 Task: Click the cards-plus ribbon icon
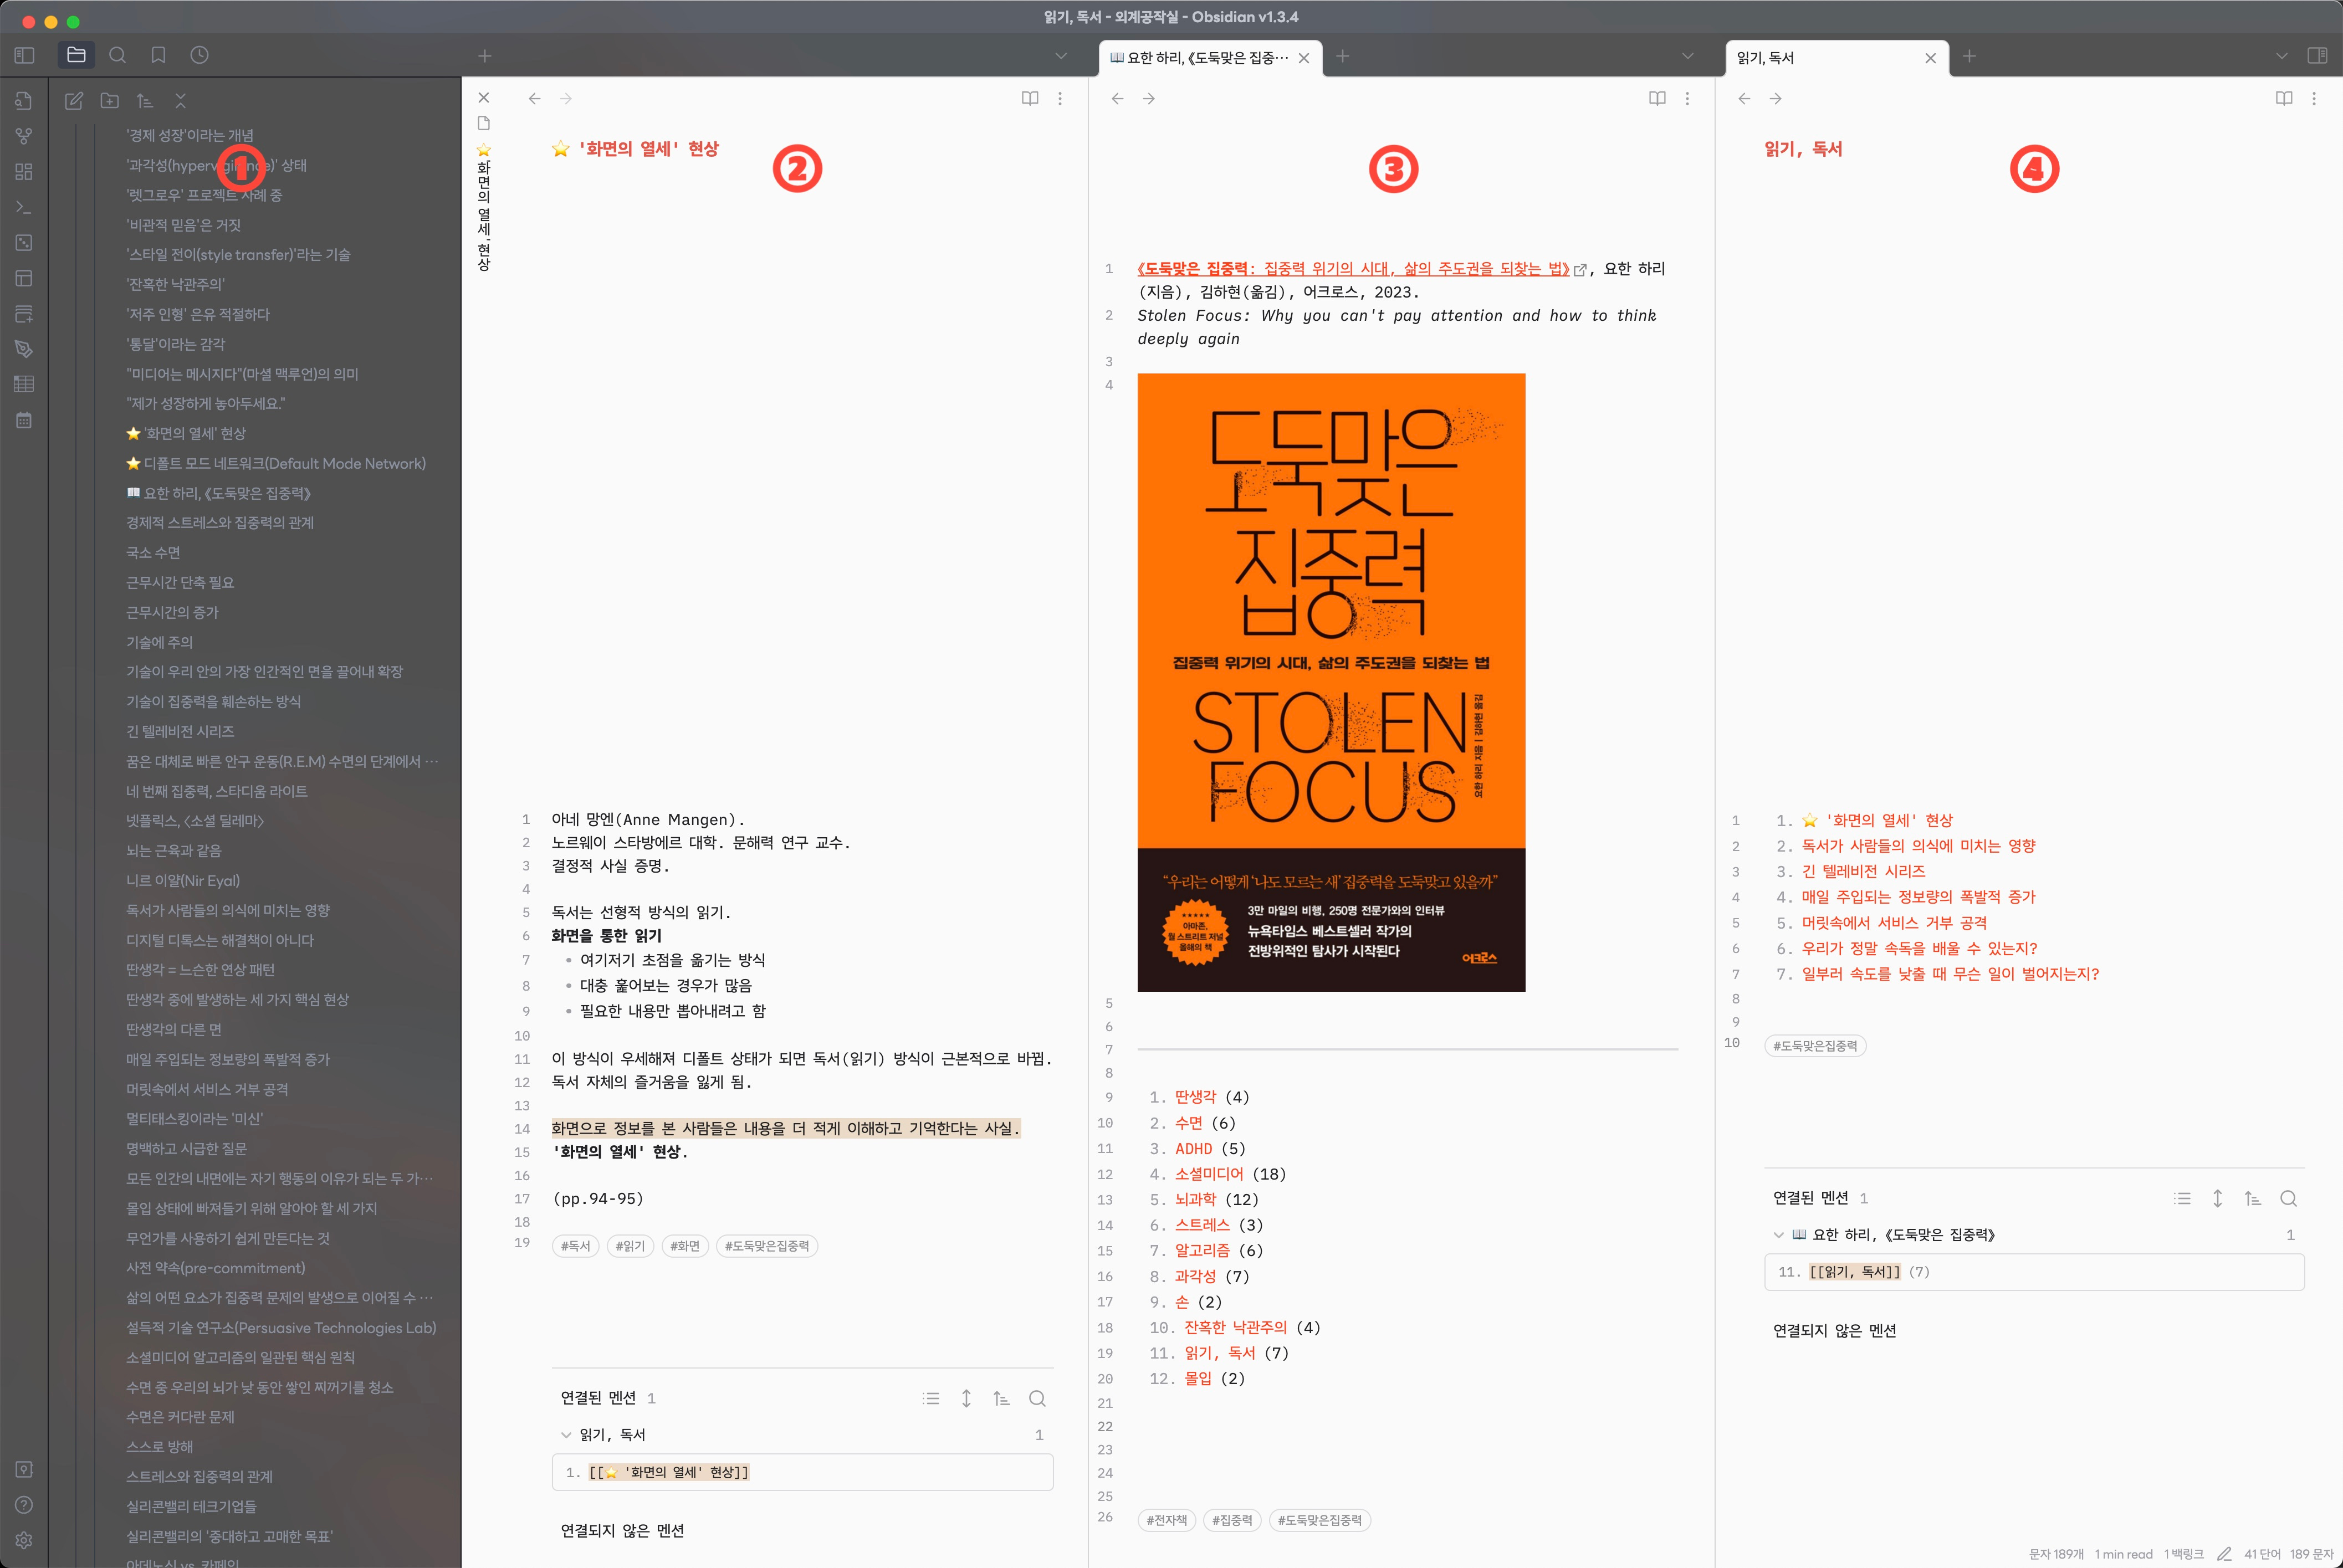pos(24,314)
